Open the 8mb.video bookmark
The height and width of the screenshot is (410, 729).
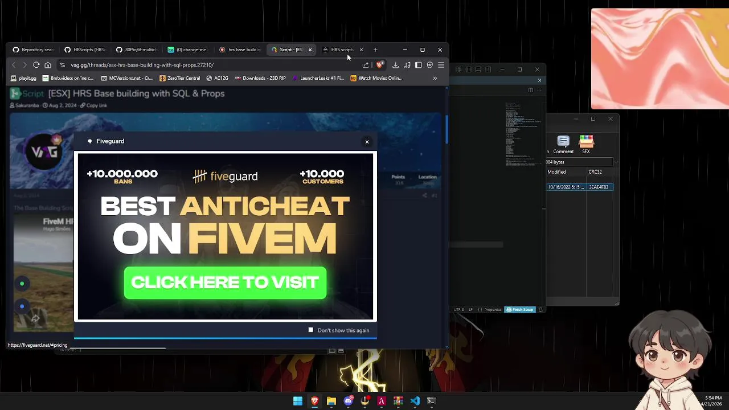coord(68,78)
